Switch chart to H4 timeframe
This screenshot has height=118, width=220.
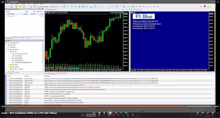point(147,7)
